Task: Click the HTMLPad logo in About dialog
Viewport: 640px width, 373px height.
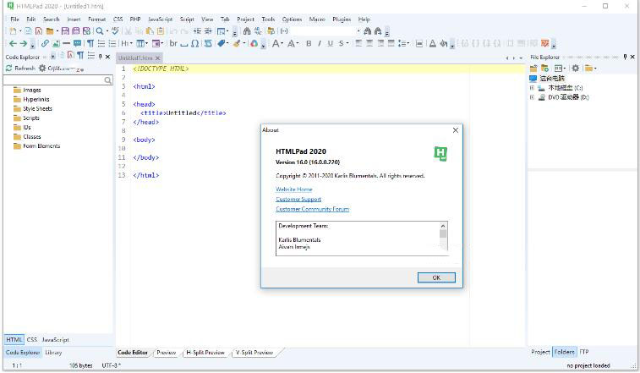Action: point(440,153)
